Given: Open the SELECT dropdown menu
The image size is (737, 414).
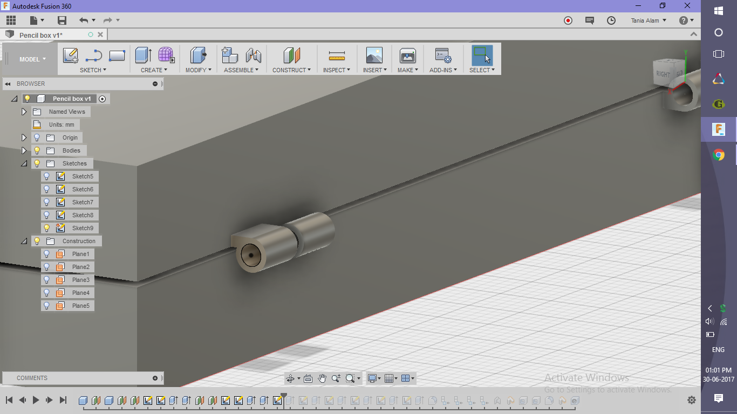Looking at the screenshot, I should (x=482, y=70).
